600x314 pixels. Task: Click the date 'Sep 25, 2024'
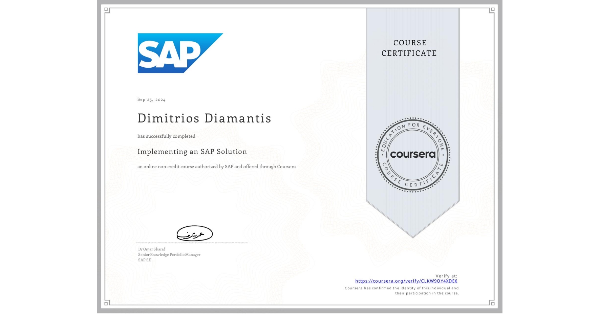(x=151, y=99)
